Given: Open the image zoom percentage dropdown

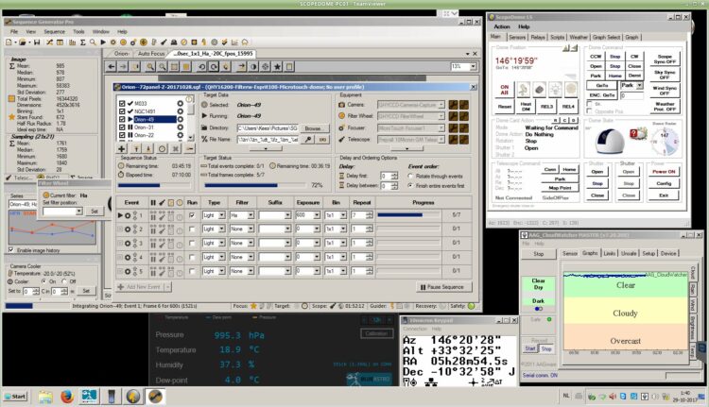Looking at the screenshot, I should (473, 66).
